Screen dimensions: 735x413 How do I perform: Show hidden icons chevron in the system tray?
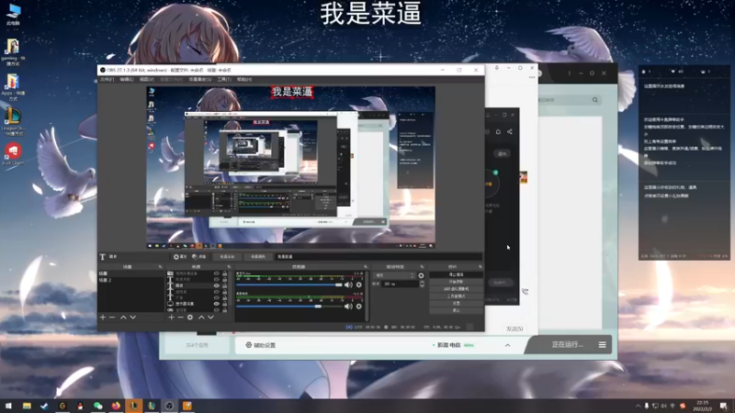point(638,406)
